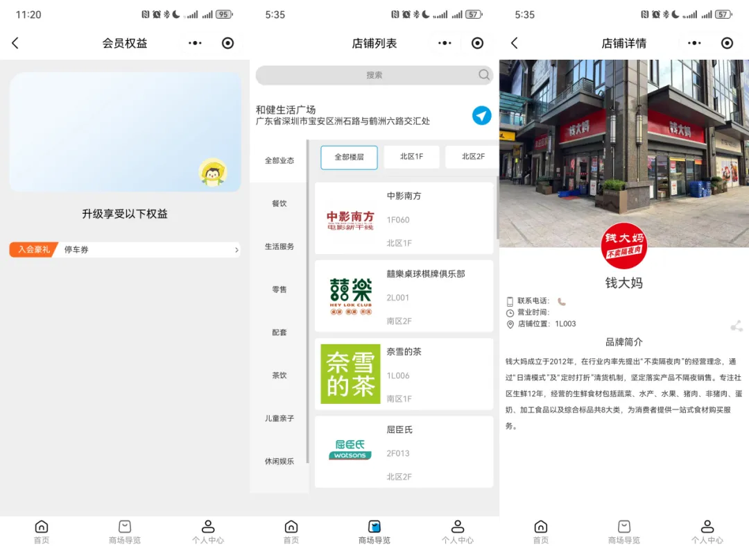Tap the search input field on 店铺列表
The image size is (749, 549).
point(374,75)
